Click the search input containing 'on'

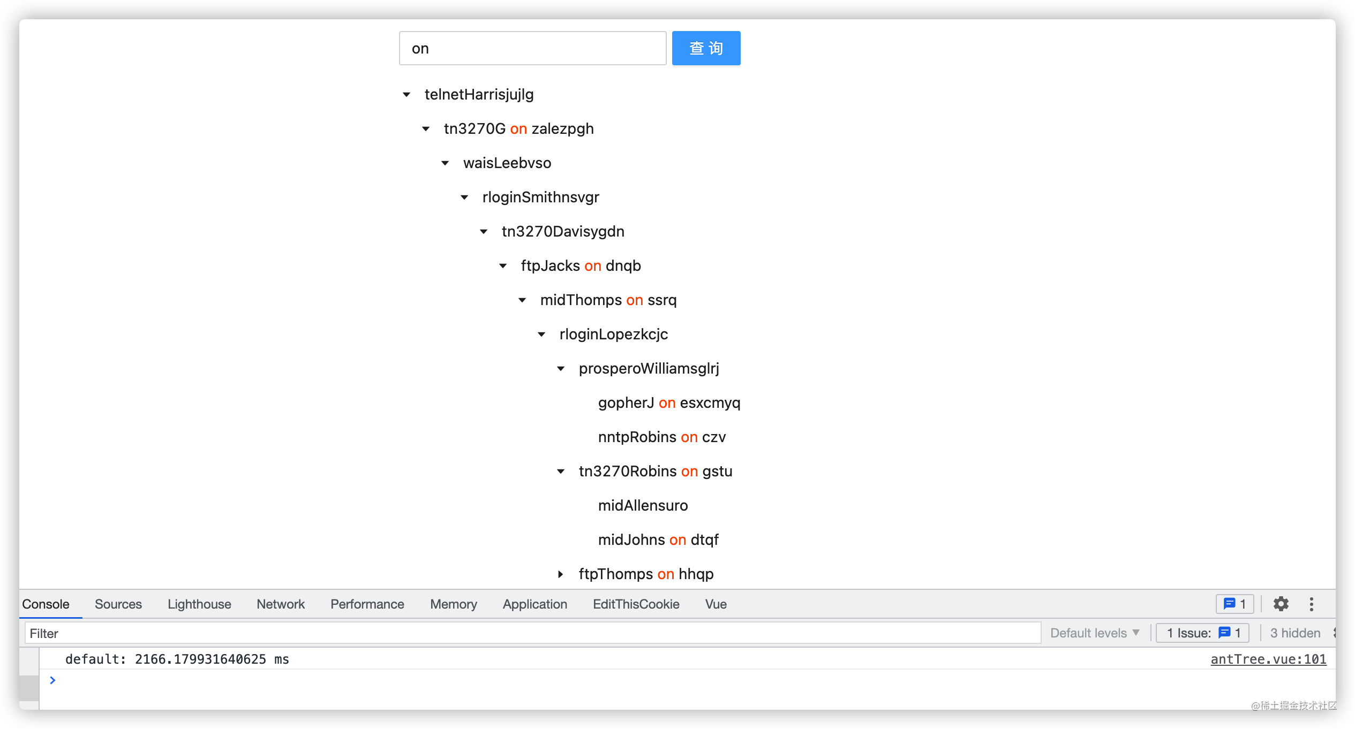pos(532,48)
